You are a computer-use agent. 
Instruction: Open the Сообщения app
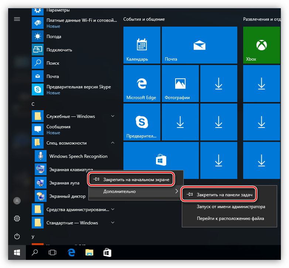(x=74, y=129)
